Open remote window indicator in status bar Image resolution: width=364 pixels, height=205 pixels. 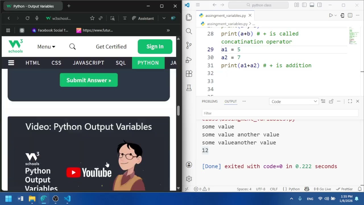pos(187,189)
